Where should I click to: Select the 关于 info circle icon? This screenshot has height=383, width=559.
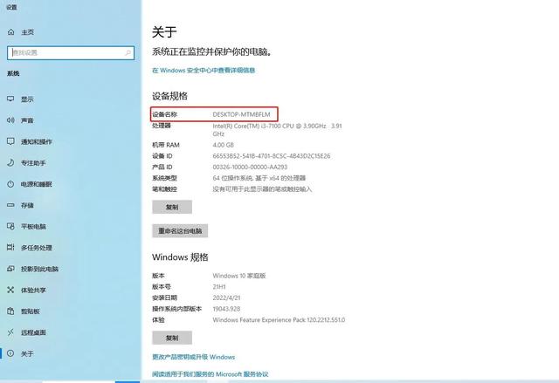point(10,353)
